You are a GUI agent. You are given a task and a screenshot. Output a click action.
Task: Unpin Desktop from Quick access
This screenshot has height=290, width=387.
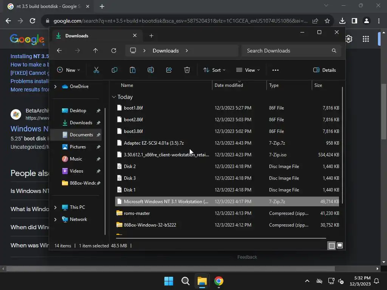click(x=99, y=111)
